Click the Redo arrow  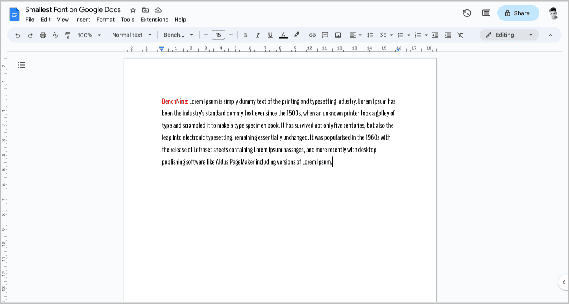point(30,35)
